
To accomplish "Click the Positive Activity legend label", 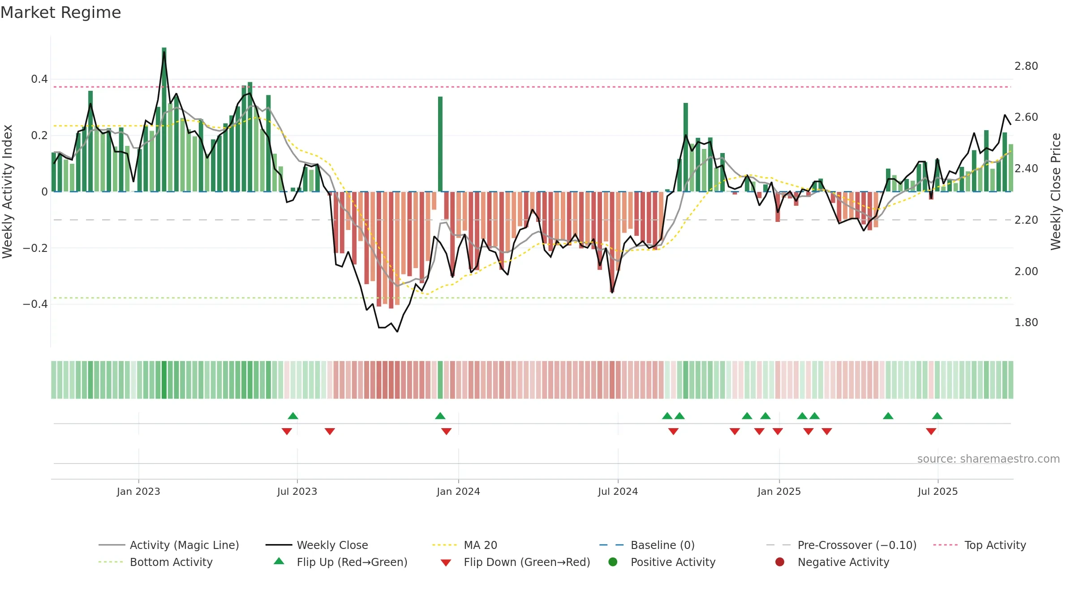I will tap(673, 562).
